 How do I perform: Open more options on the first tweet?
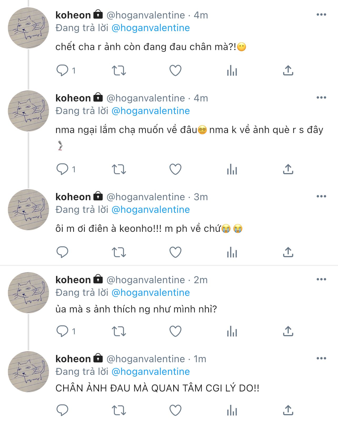321,15
